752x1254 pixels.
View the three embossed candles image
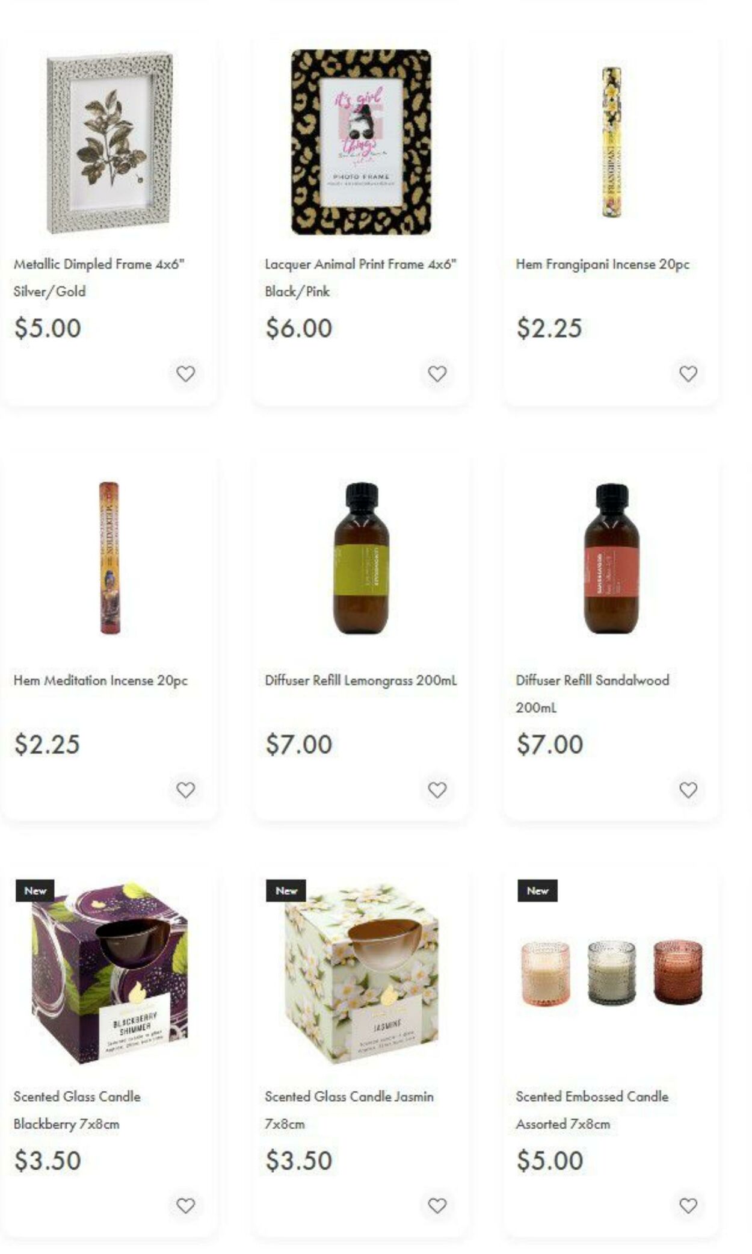(x=612, y=973)
